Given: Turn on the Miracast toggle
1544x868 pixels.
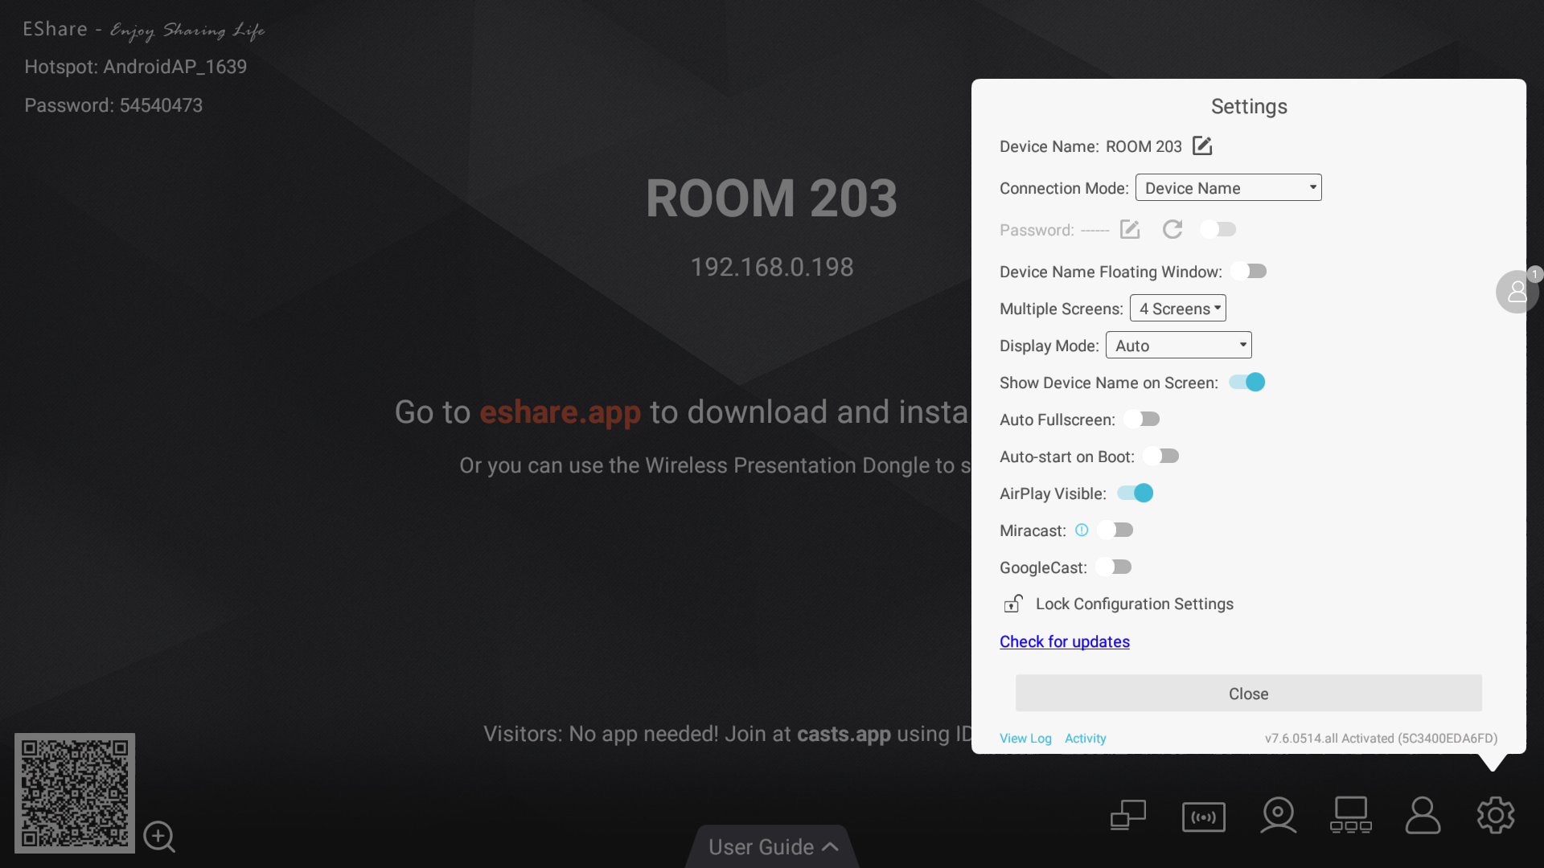Looking at the screenshot, I should [x=1116, y=530].
